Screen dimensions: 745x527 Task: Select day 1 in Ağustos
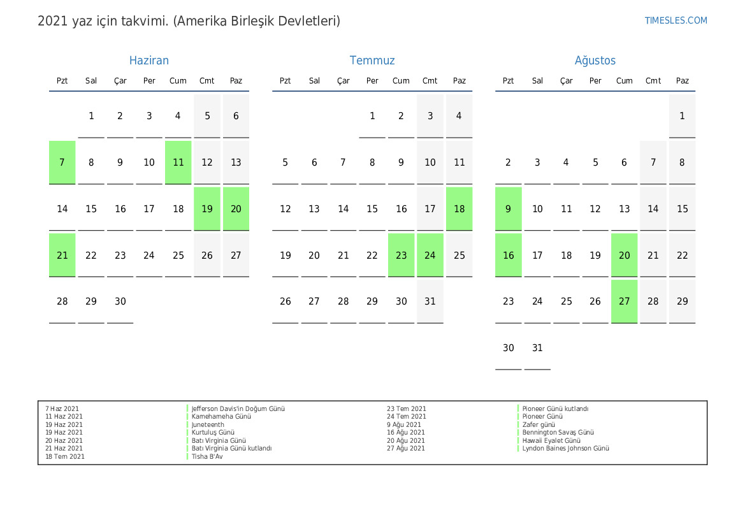pos(682,116)
